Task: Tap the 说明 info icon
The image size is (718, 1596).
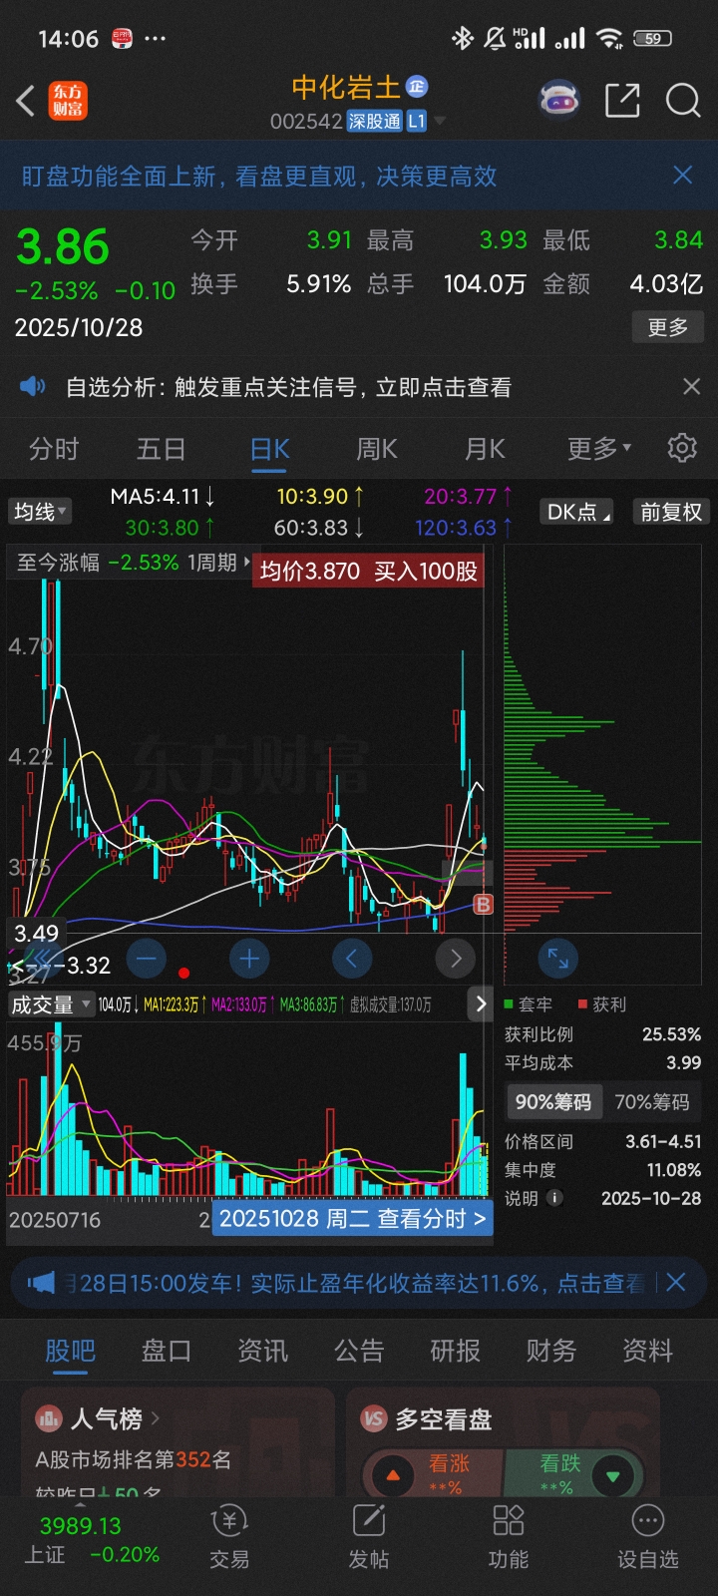Action: [555, 1198]
